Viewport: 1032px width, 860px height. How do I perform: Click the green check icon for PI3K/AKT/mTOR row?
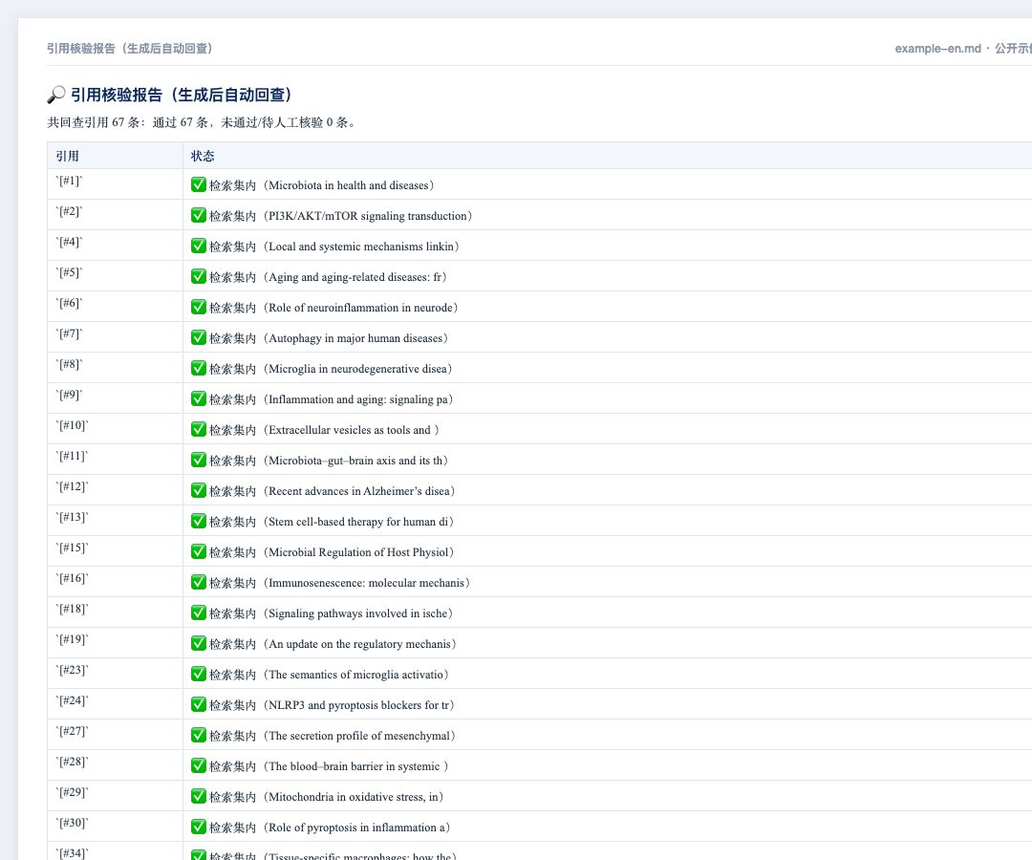tap(199, 215)
